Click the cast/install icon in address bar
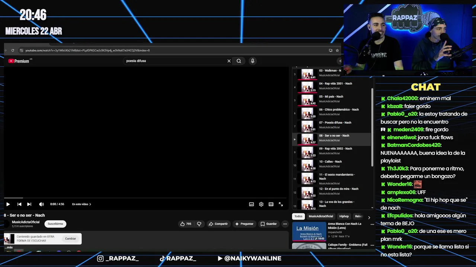 [x=331, y=50]
